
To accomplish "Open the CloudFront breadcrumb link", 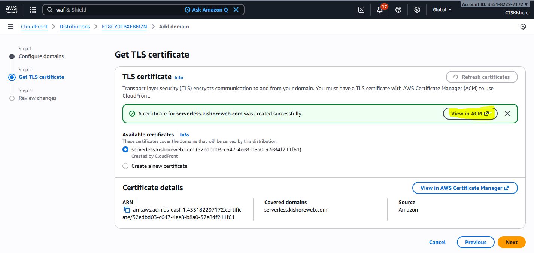I will (34, 27).
